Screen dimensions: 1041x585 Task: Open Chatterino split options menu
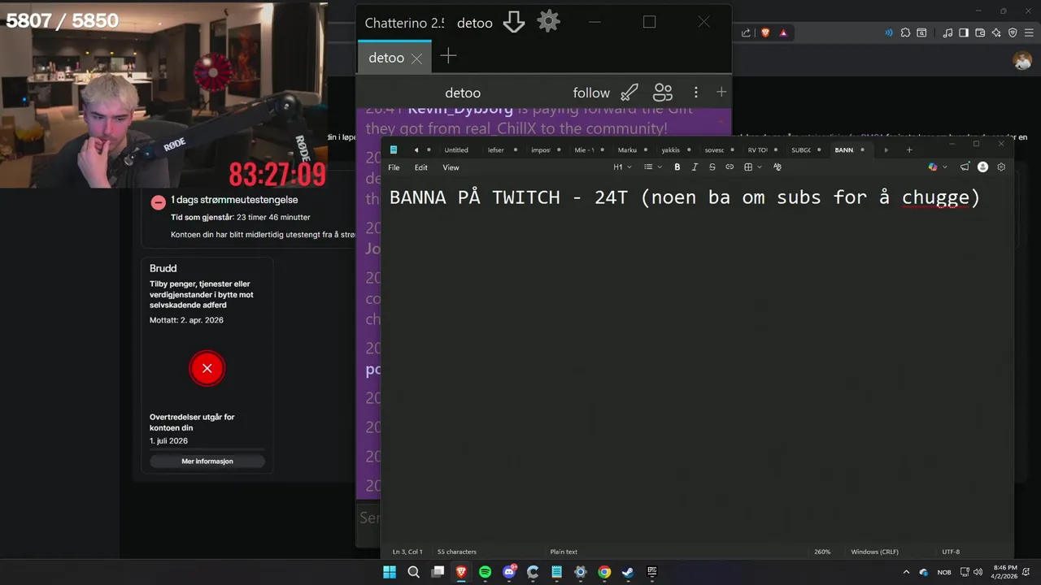[695, 93]
